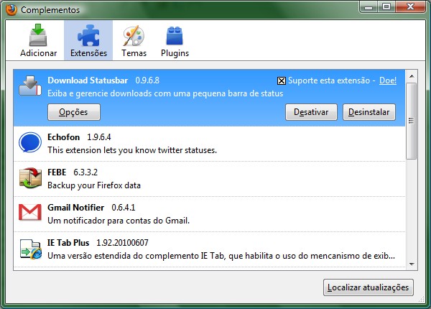Click the Echofon blue bubble icon
This screenshot has height=309, width=431.
[30, 142]
